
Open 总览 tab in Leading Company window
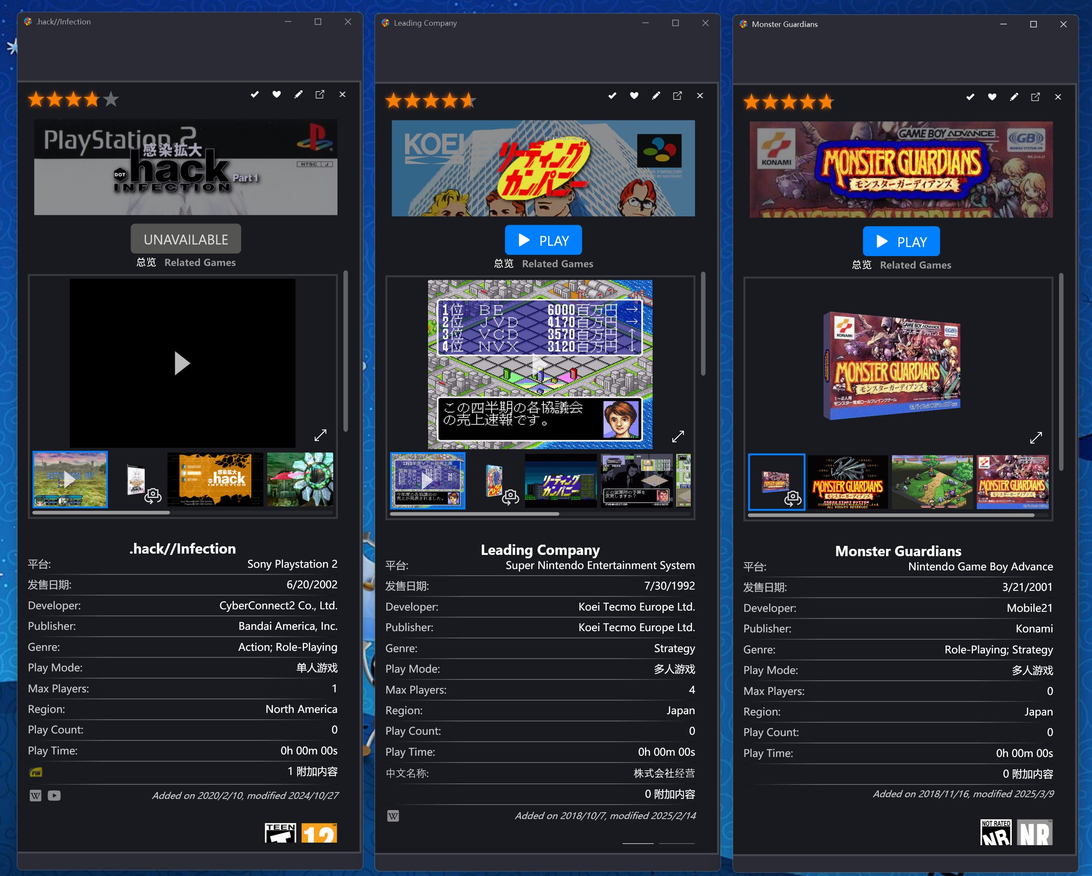(504, 264)
